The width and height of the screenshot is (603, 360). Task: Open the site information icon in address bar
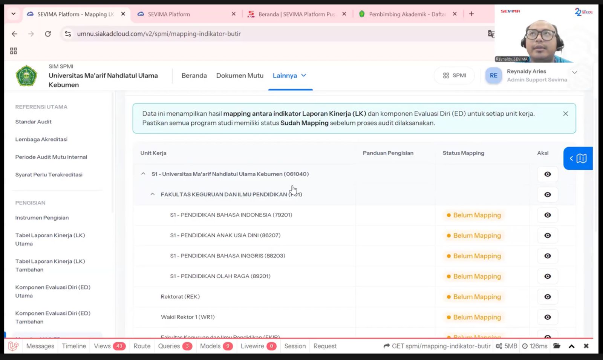68,34
